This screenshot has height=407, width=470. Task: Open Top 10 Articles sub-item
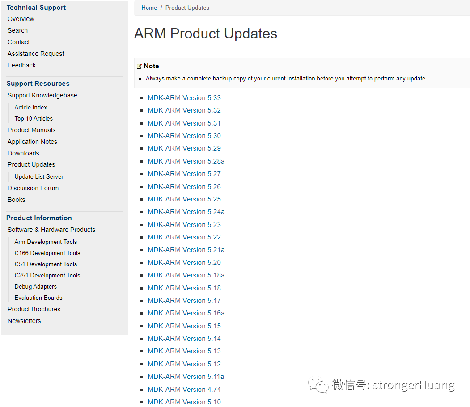pyautogui.click(x=34, y=118)
